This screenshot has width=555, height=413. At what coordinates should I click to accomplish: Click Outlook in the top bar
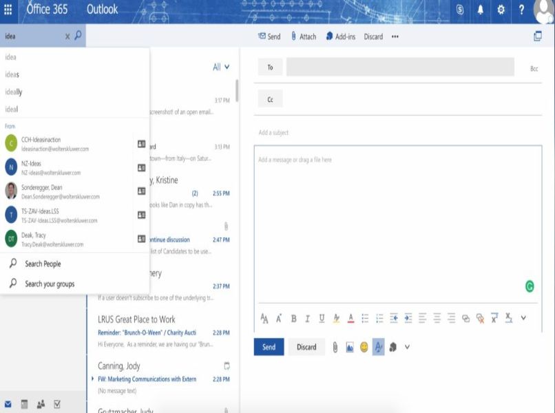click(x=103, y=10)
